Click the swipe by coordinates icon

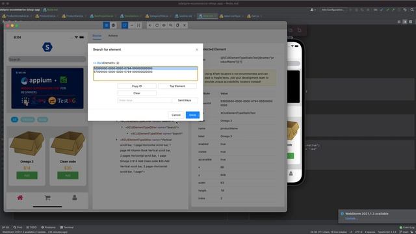point(132,25)
